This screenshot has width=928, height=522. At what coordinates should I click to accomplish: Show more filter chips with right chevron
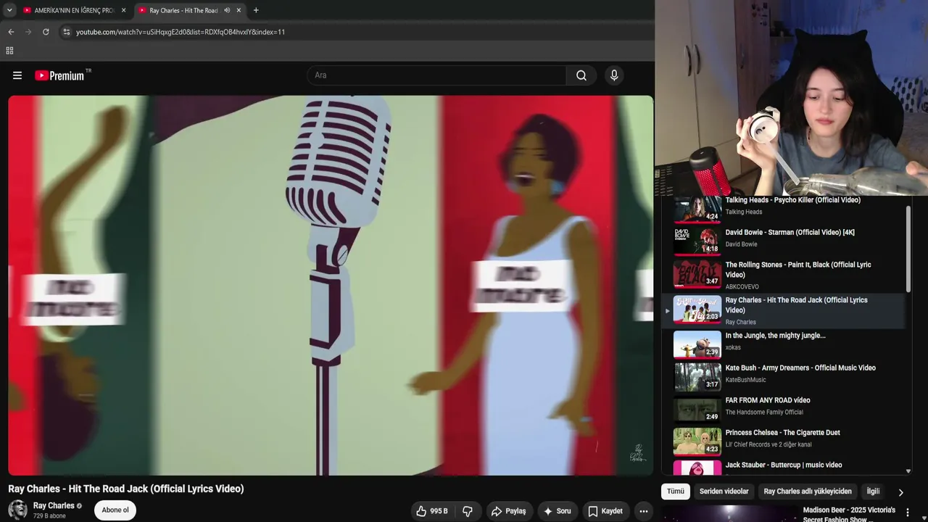tap(900, 492)
